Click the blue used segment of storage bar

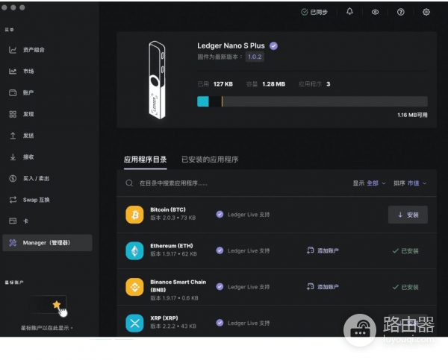coord(203,101)
